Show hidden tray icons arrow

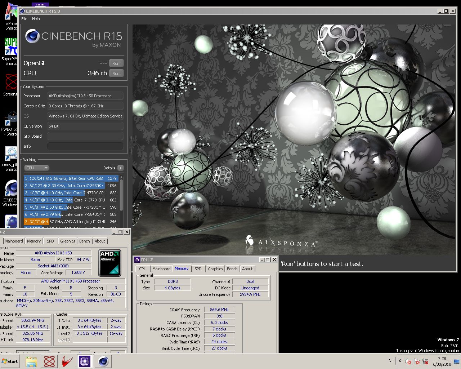(x=400, y=361)
